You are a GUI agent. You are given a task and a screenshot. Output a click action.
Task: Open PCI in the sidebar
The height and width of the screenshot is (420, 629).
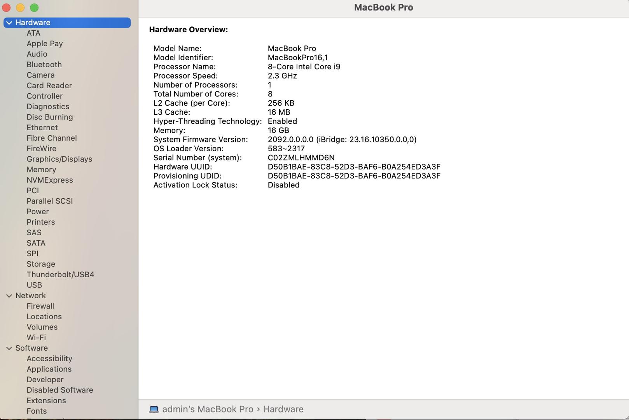coord(33,191)
